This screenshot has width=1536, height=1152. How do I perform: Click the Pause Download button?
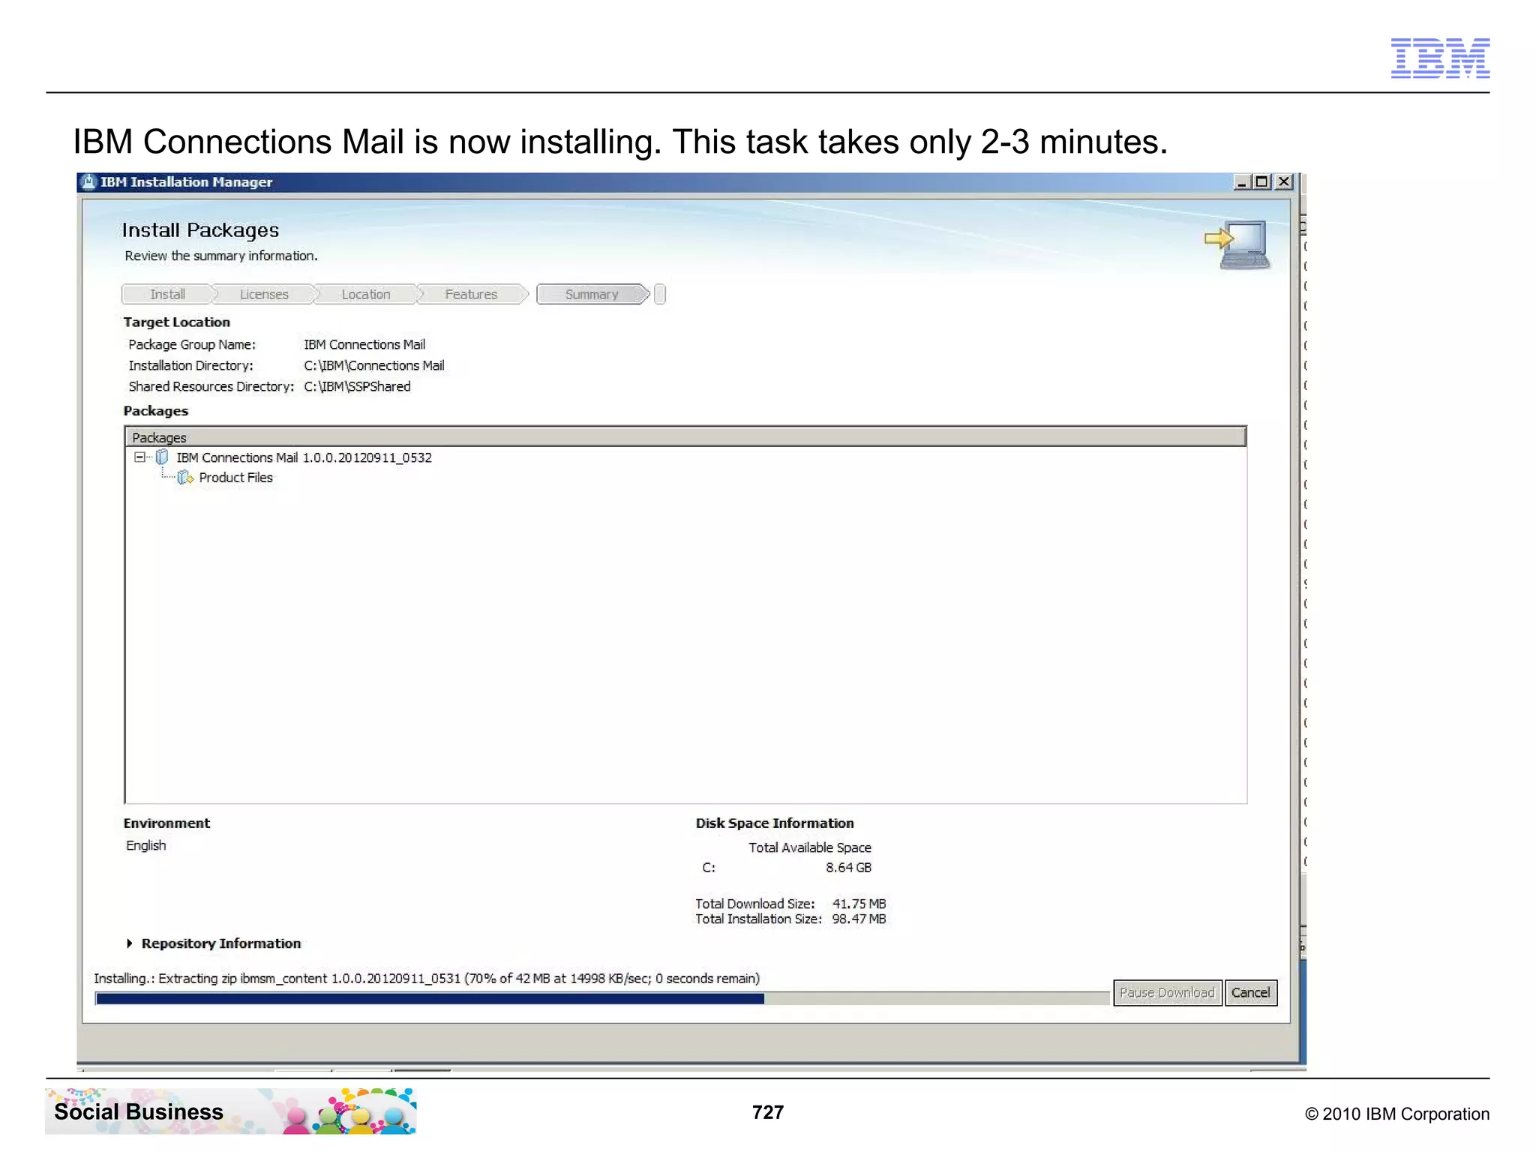[1167, 992]
